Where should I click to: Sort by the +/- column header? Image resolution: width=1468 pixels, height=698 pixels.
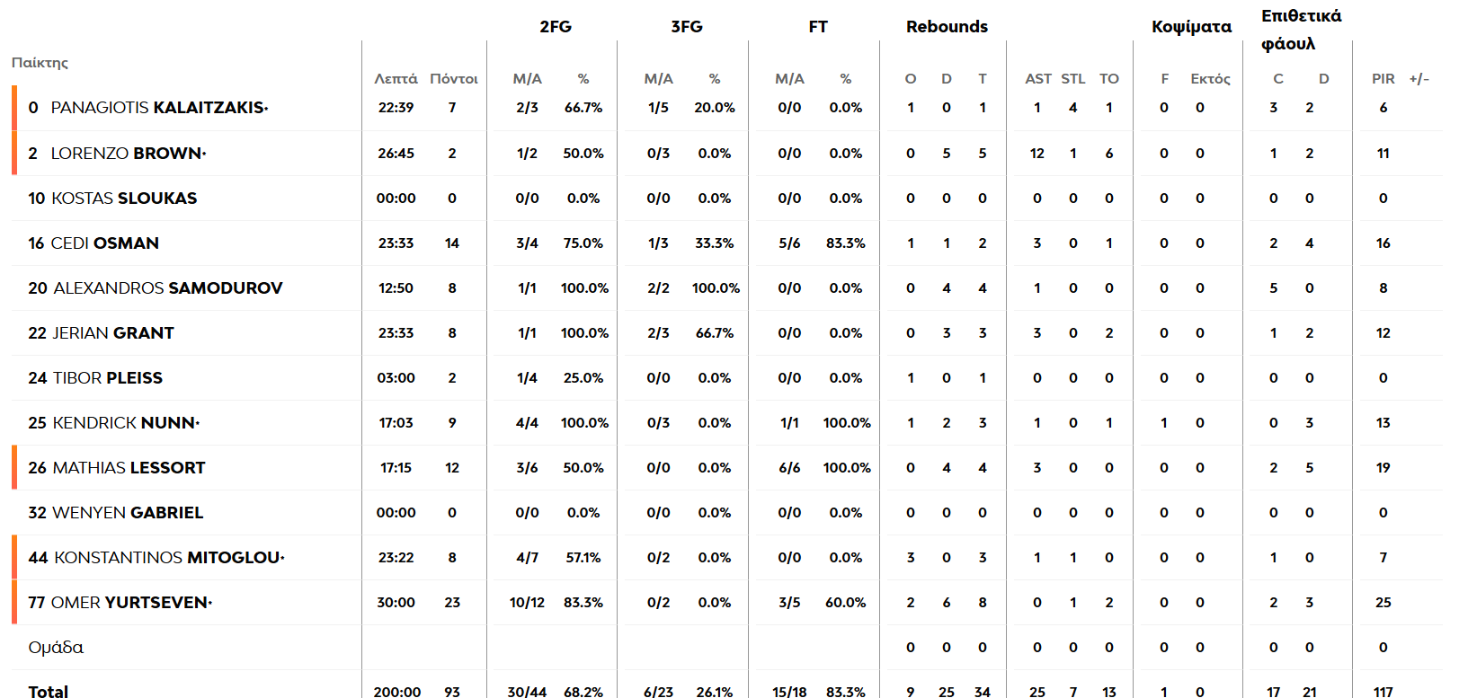pyautogui.click(x=1419, y=79)
